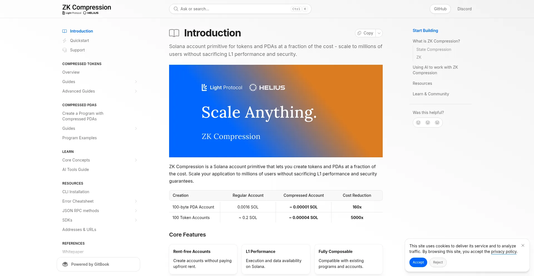This screenshot has width=534, height=276.
Task: Click the ZK Compression logo
Action: point(86,9)
